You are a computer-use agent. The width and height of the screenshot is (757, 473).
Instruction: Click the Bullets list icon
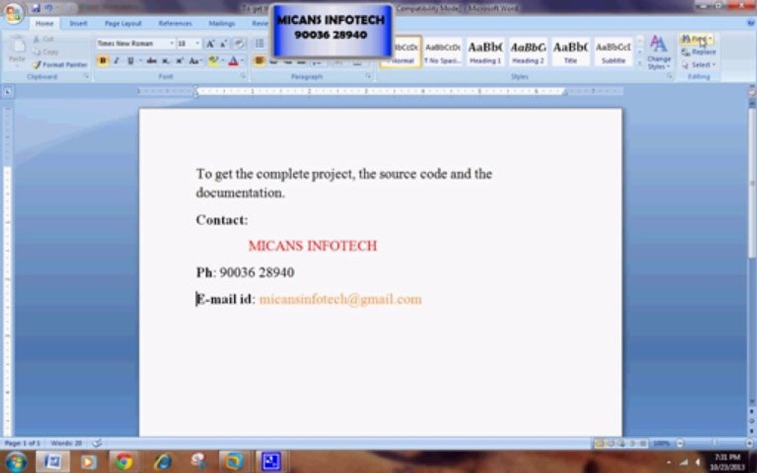coord(260,43)
